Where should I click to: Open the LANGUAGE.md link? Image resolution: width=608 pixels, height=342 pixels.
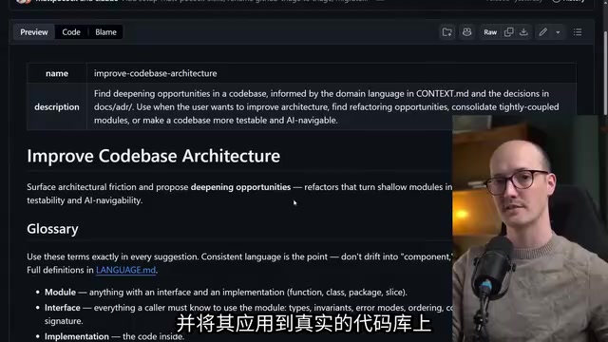[125, 270]
